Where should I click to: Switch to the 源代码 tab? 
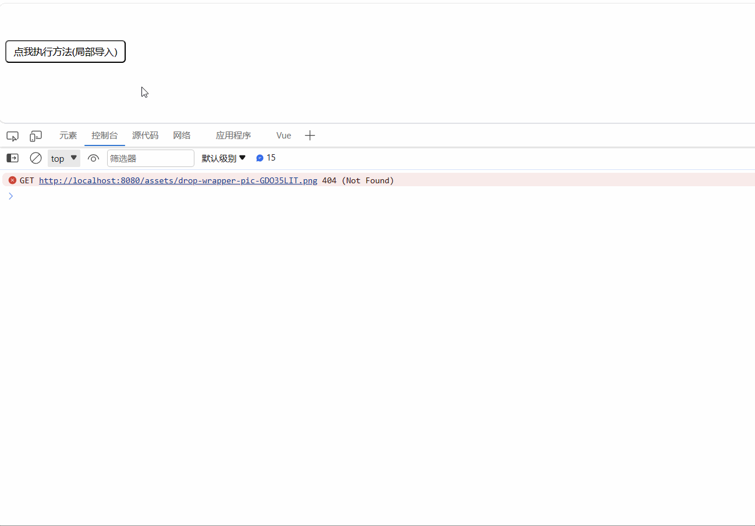(x=146, y=135)
